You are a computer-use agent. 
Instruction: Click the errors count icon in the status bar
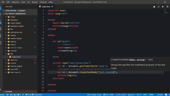pyautogui.click(x=11, y=95)
